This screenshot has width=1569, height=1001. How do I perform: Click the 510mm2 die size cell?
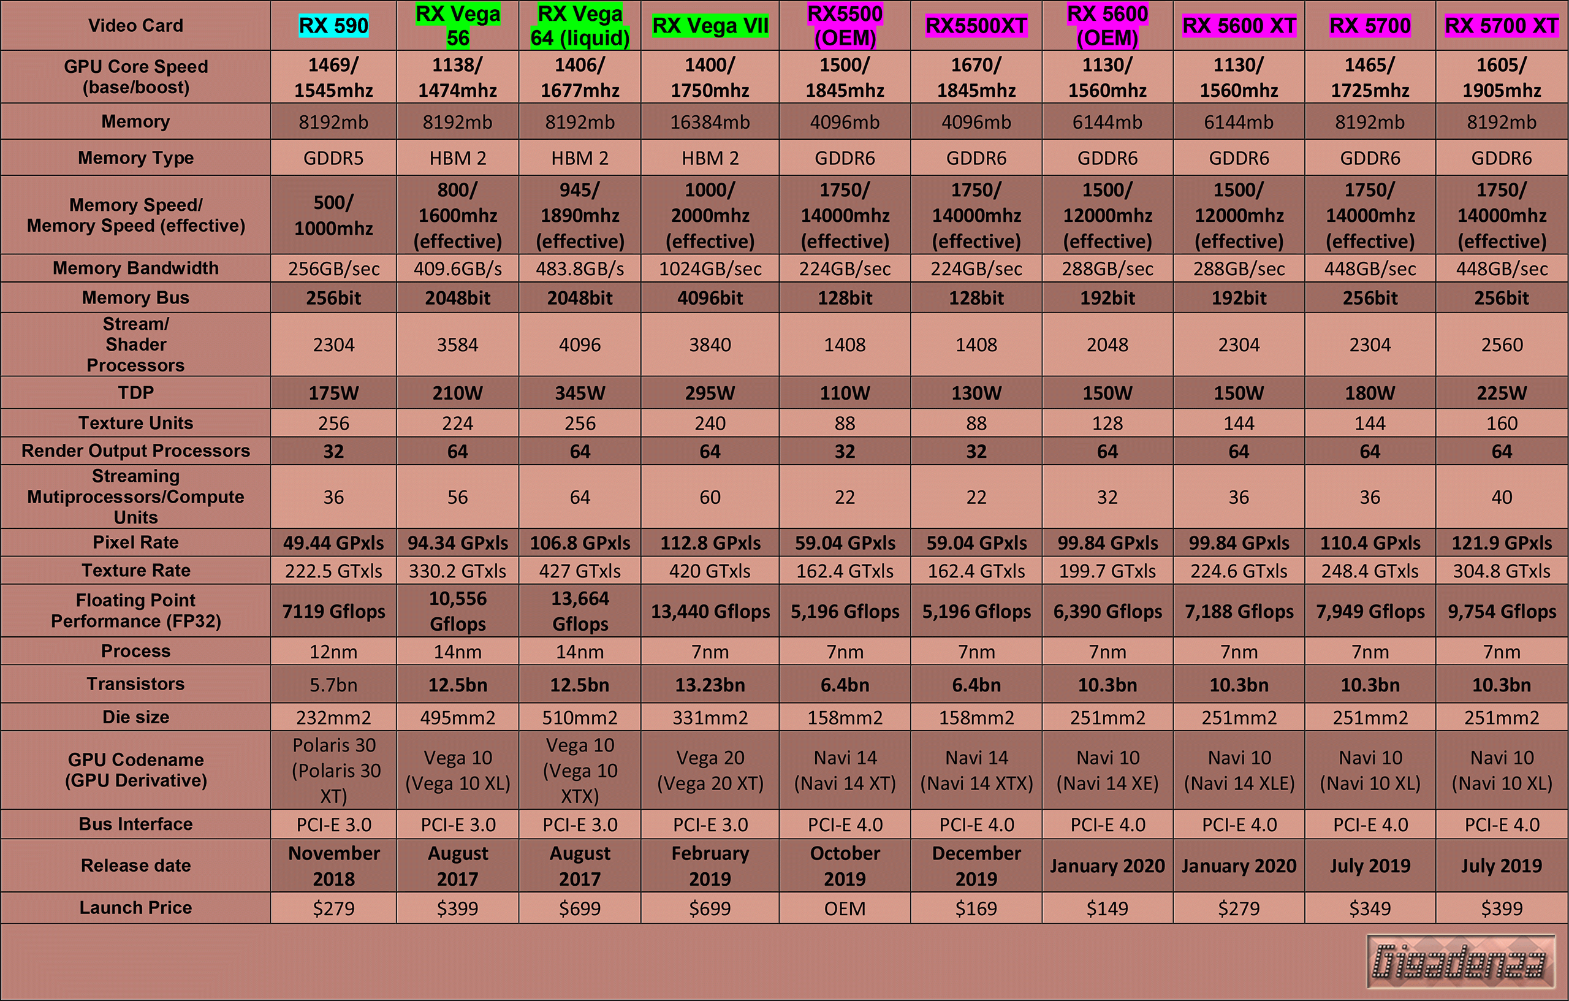[580, 718]
